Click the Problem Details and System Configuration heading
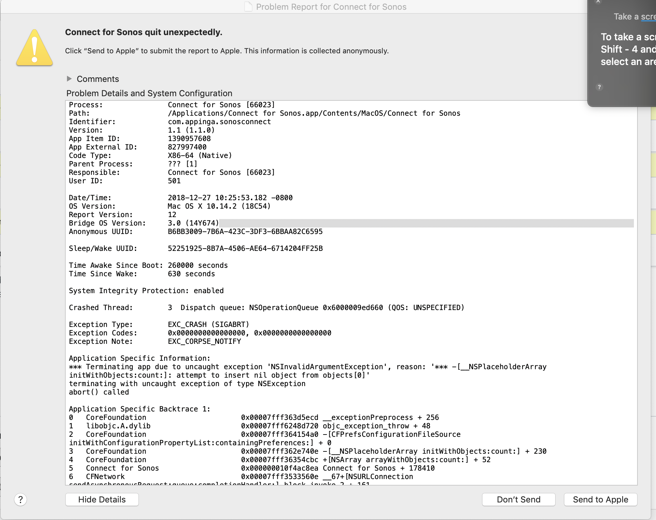The width and height of the screenshot is (656, 520). click(x=149, y=93)
